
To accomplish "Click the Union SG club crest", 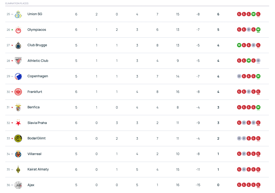I will click(18, 14).
